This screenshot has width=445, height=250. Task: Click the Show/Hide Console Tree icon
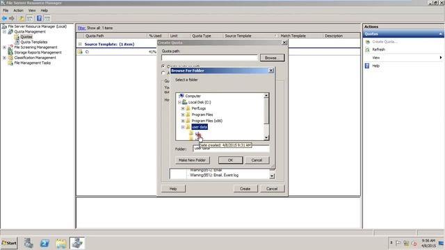29,19
